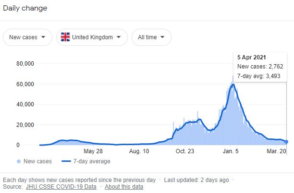Click the 7-day average legend line icon

tap(67, 161)
